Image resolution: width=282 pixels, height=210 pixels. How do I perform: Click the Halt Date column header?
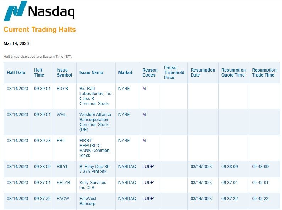coord(16,73)
